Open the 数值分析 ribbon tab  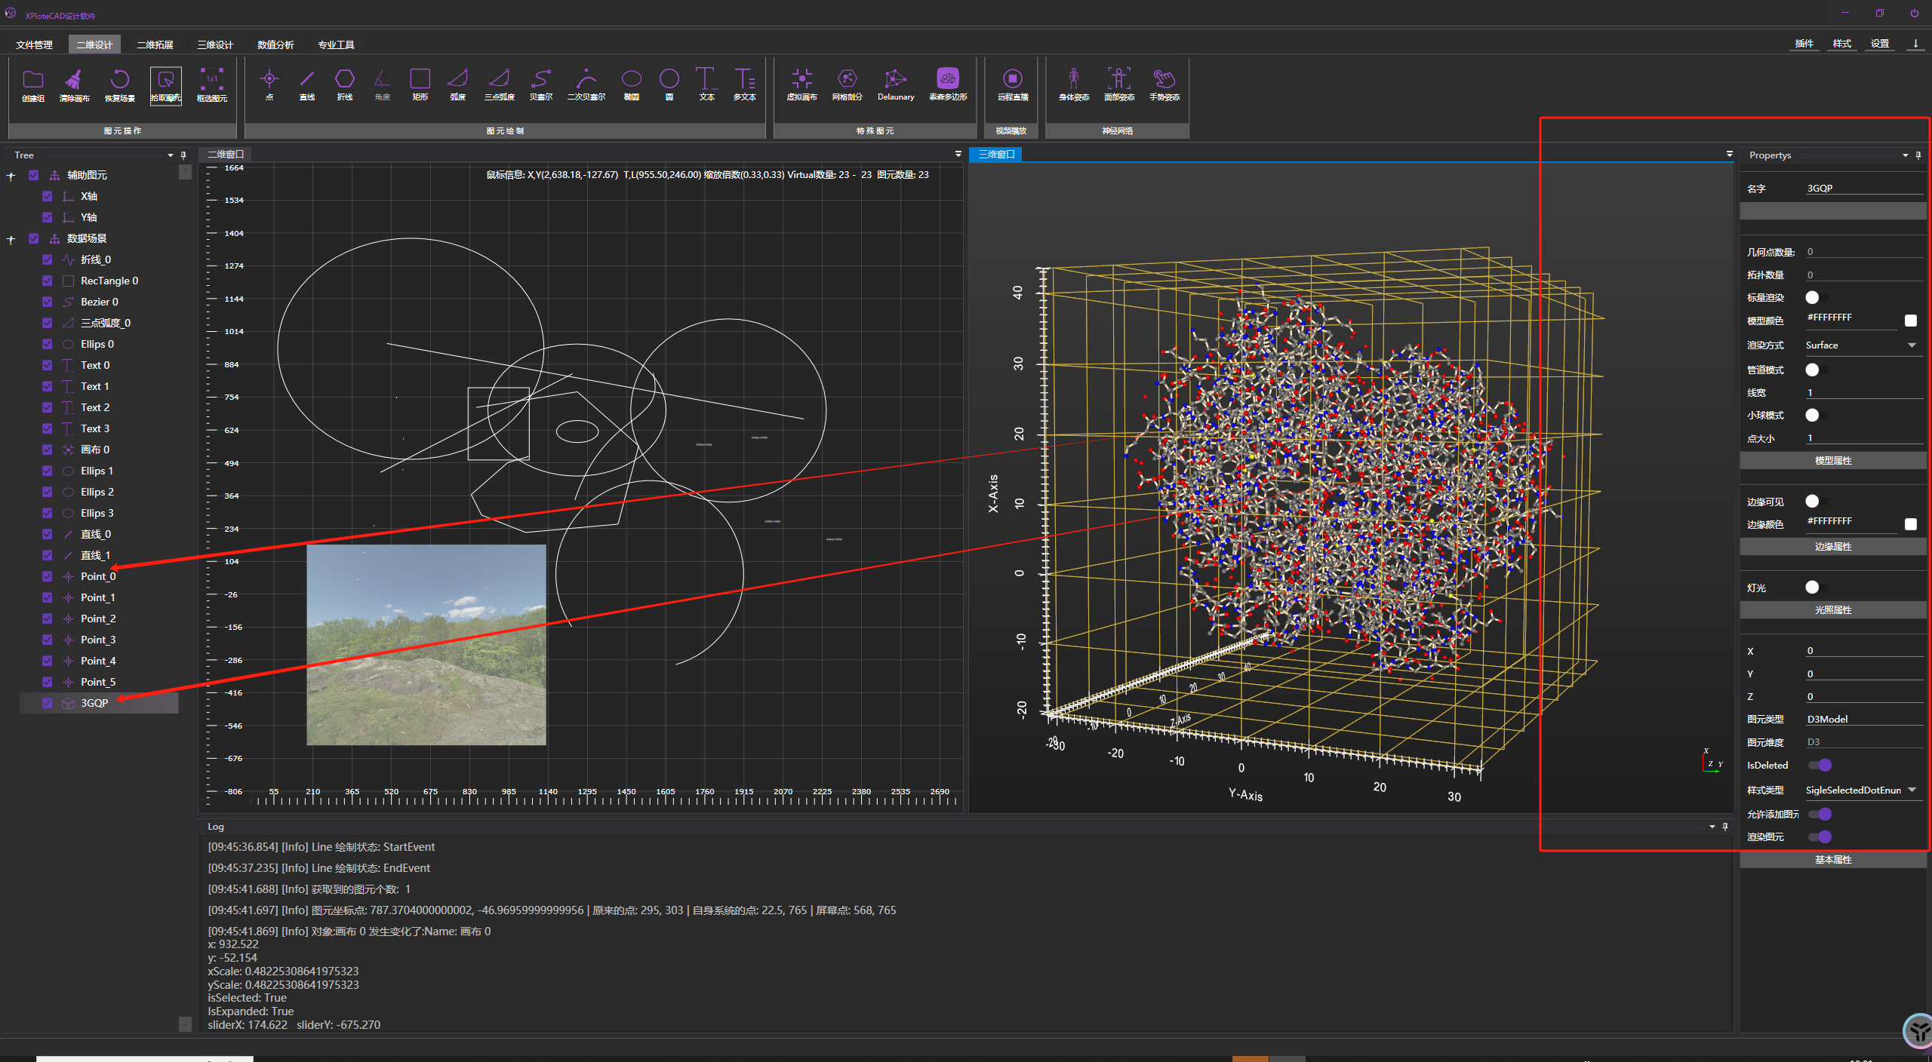(x=275, y=45)
